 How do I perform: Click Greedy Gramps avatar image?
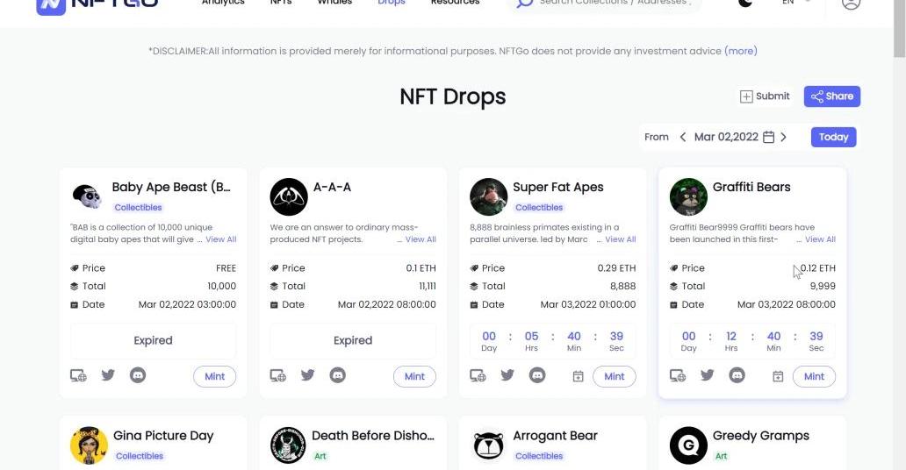pyautogui.click(x=688, y=445)
